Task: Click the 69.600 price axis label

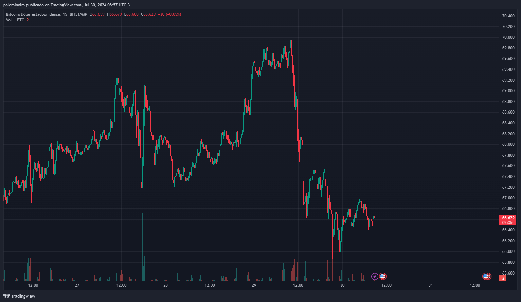Action: coord(508,59)
